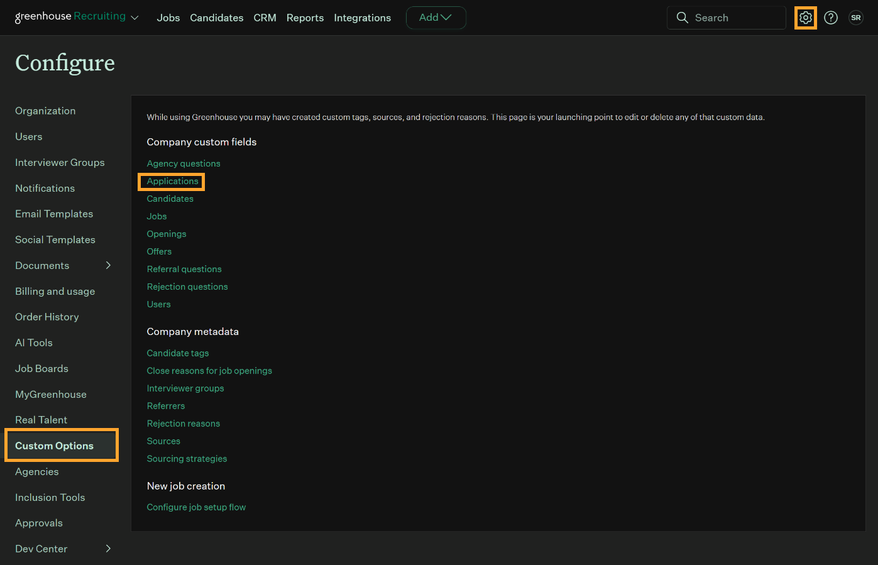
Task: Open CRM in the top navigation
Action: click(265, 18)
